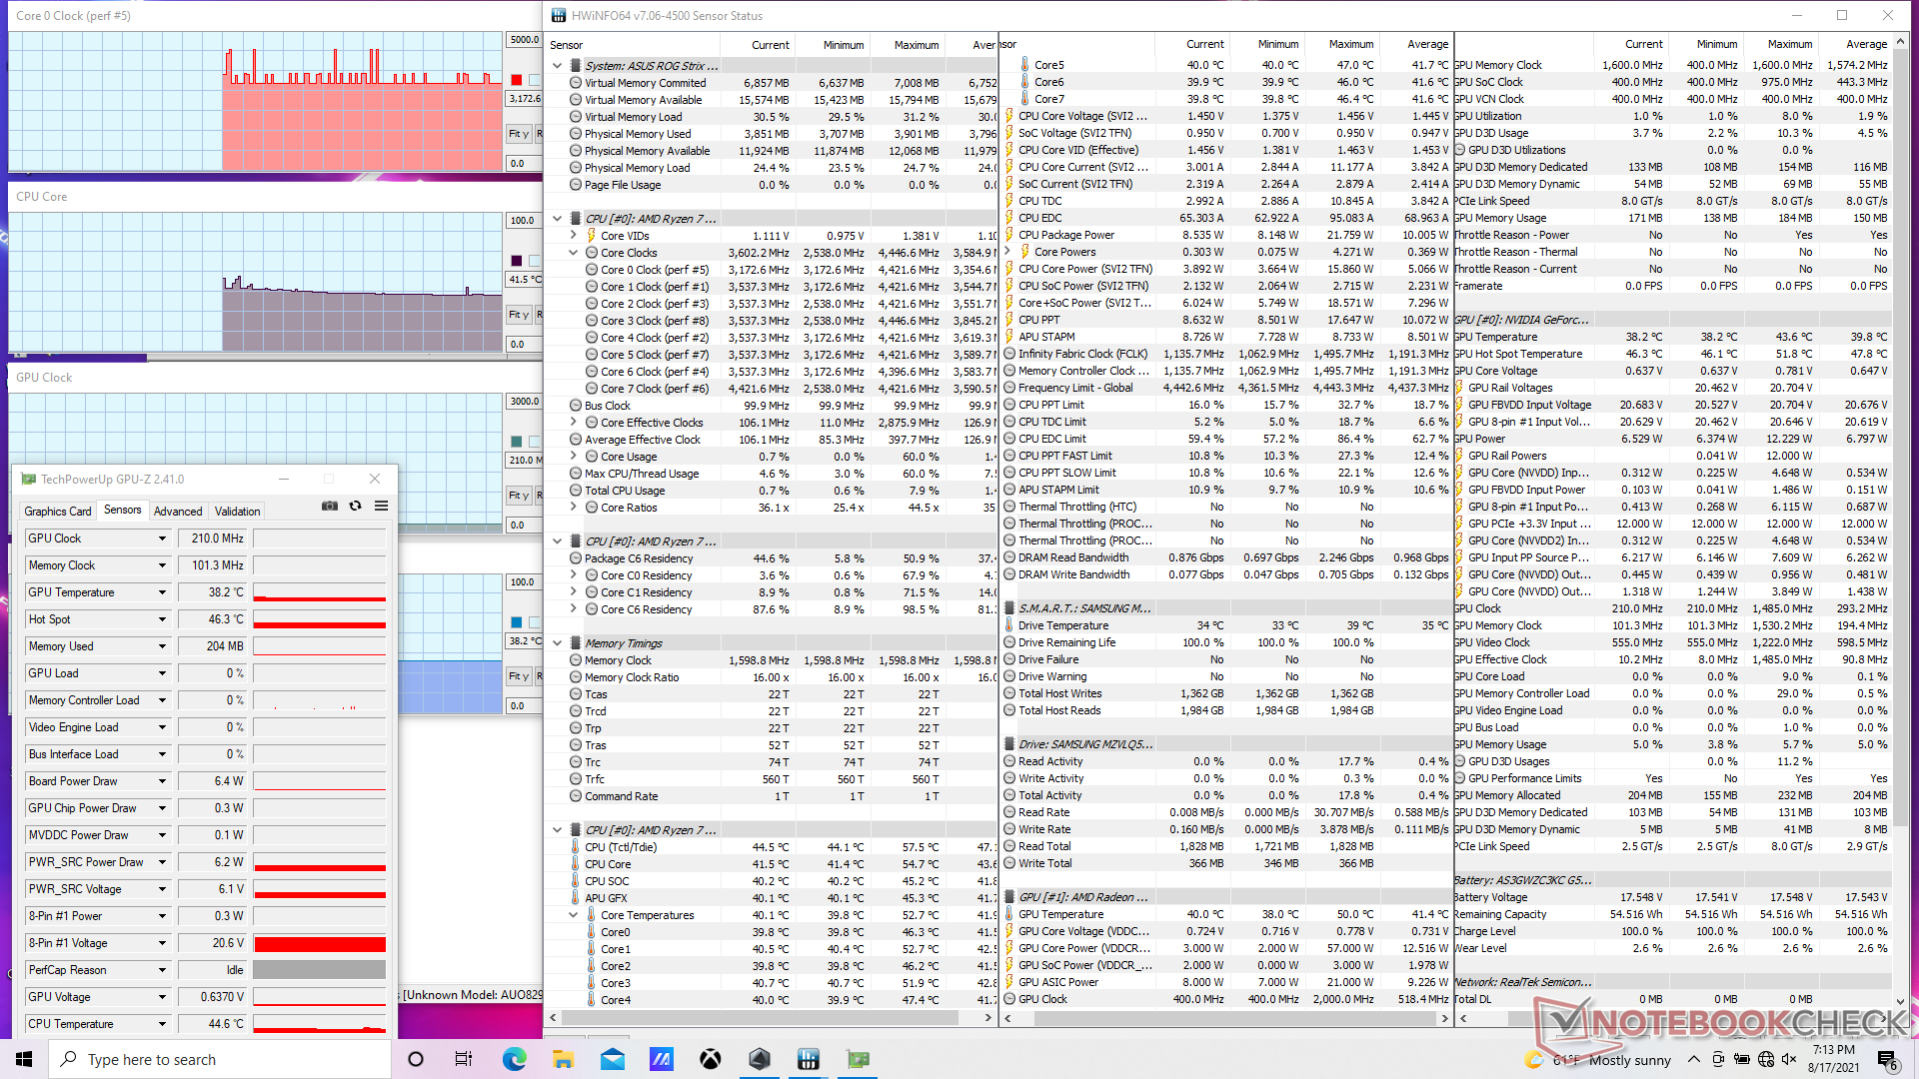This screenshot has width=1919, height=1079.
Task: Collapse the System: ASUS ROG Strix group
Action: pyautogui.click(x=558, y=66)
